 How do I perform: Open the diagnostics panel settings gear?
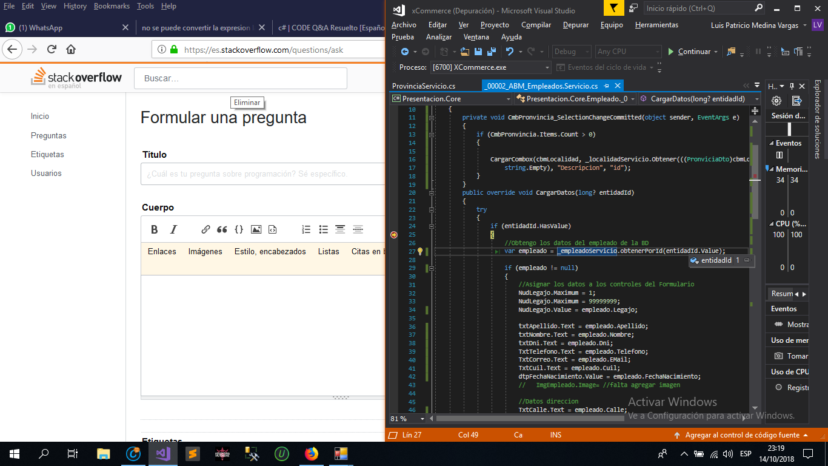point(776,101)
